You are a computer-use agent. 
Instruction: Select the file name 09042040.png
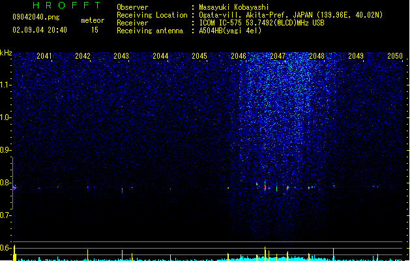pos(36,17)
